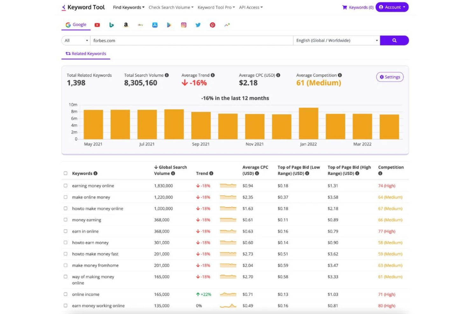
Task: Select the Related Keywords tab
Action: coord(85,53)
